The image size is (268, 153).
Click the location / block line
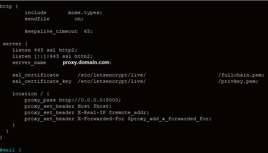[x=30, y=94]
